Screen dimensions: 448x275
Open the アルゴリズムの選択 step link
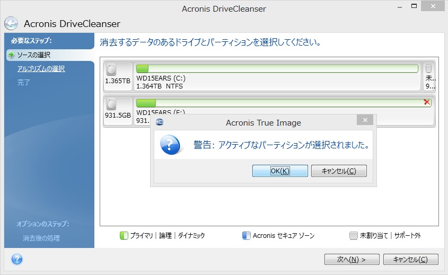click(x=41, y=68)
